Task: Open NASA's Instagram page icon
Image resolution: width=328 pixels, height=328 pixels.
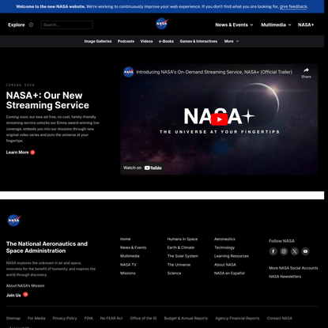Action: point(284,251)
